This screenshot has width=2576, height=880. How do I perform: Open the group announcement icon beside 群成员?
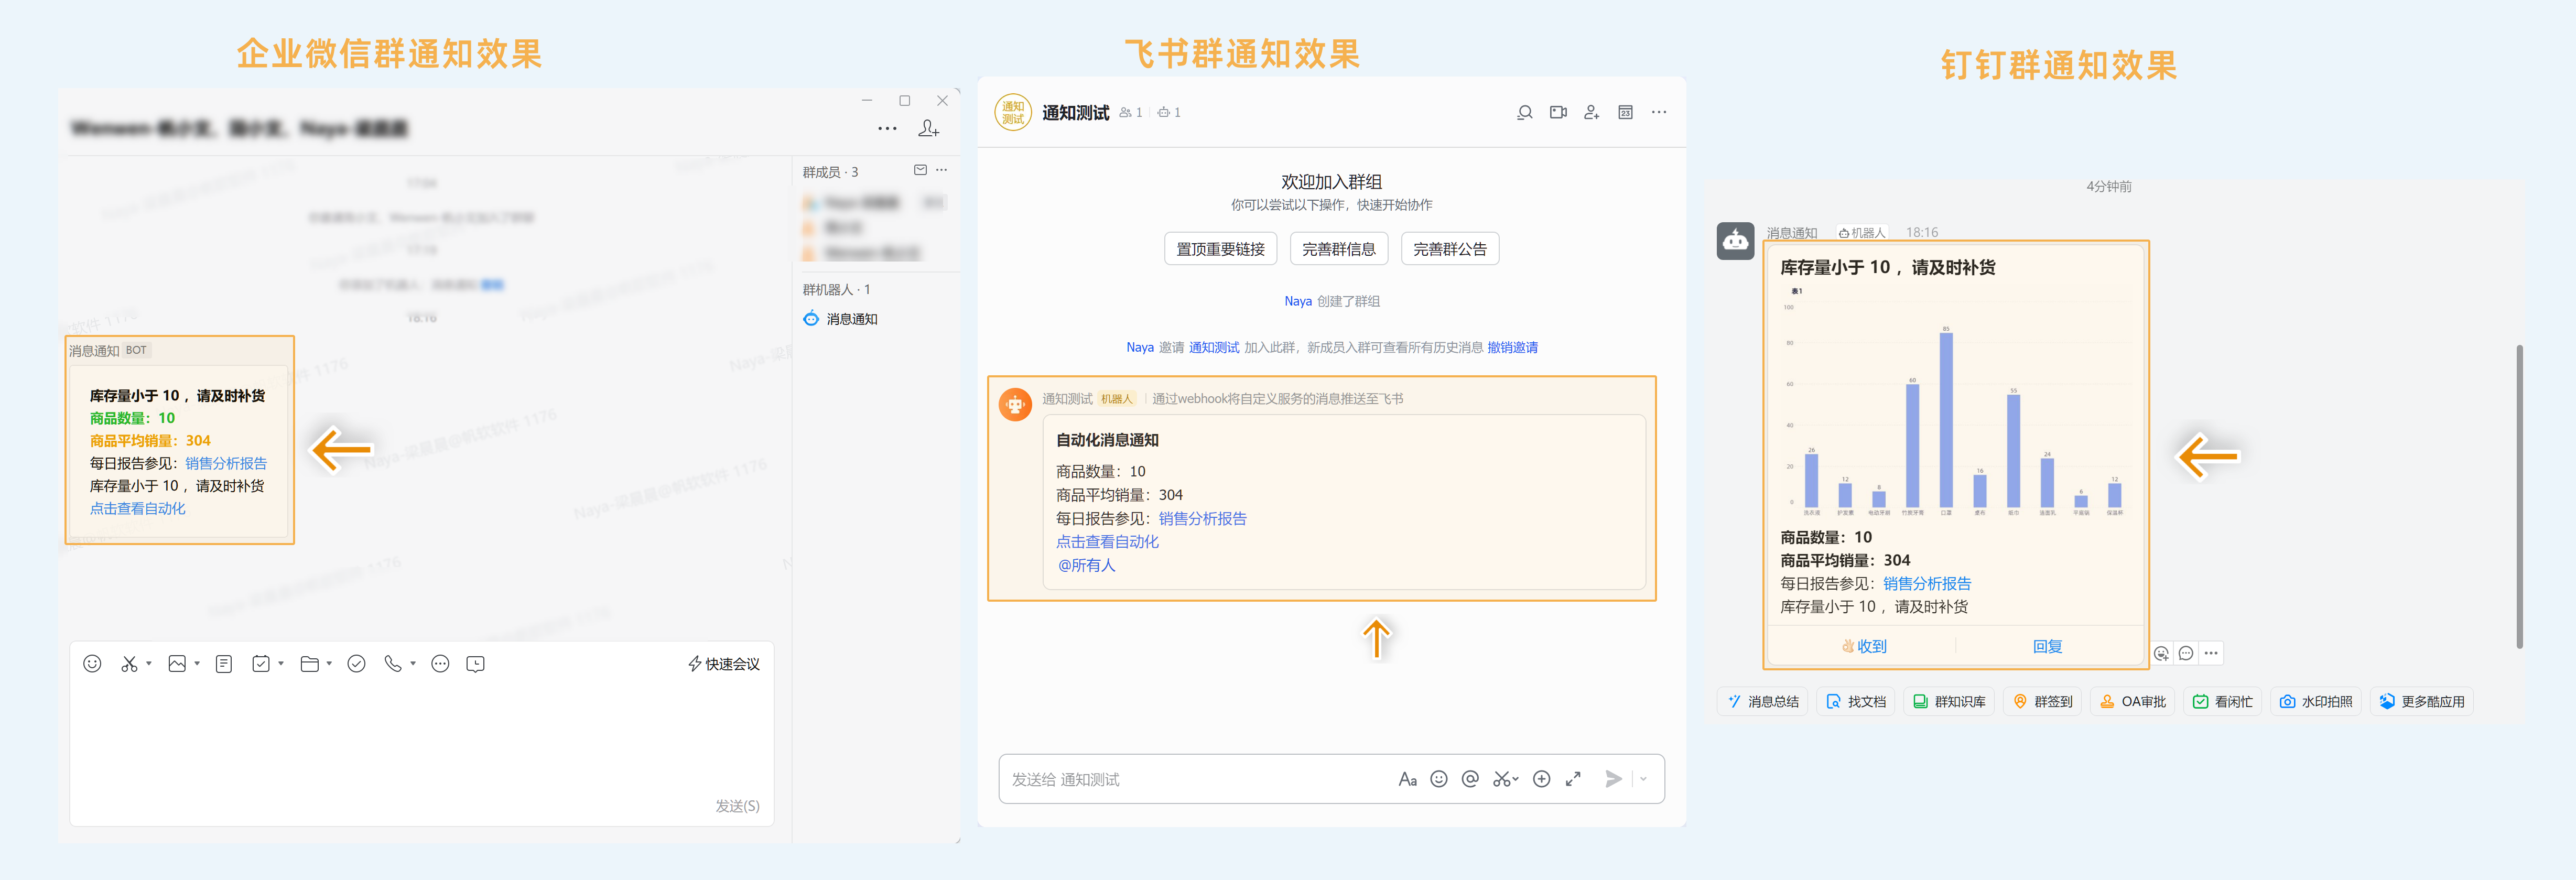coord(920,170)
